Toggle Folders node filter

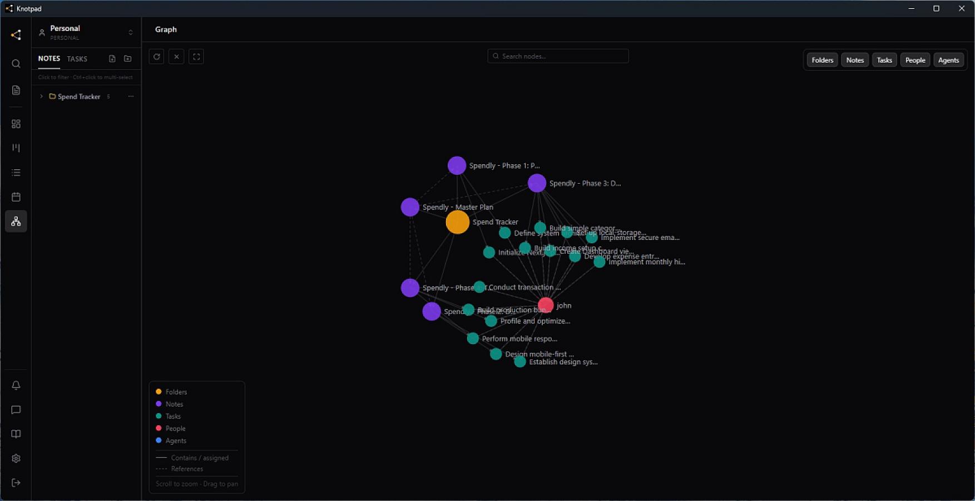[x=822, y=60]
